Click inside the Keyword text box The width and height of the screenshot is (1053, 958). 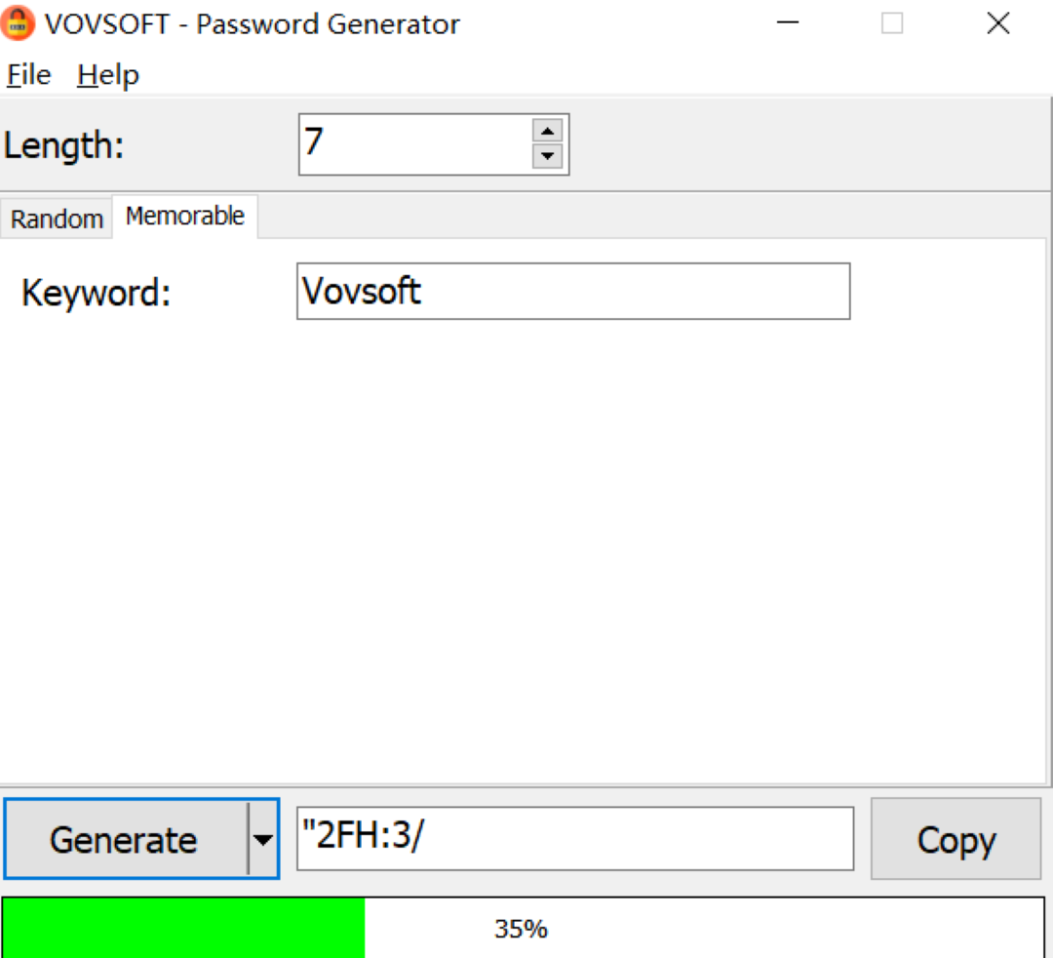[x=573, y=291]
